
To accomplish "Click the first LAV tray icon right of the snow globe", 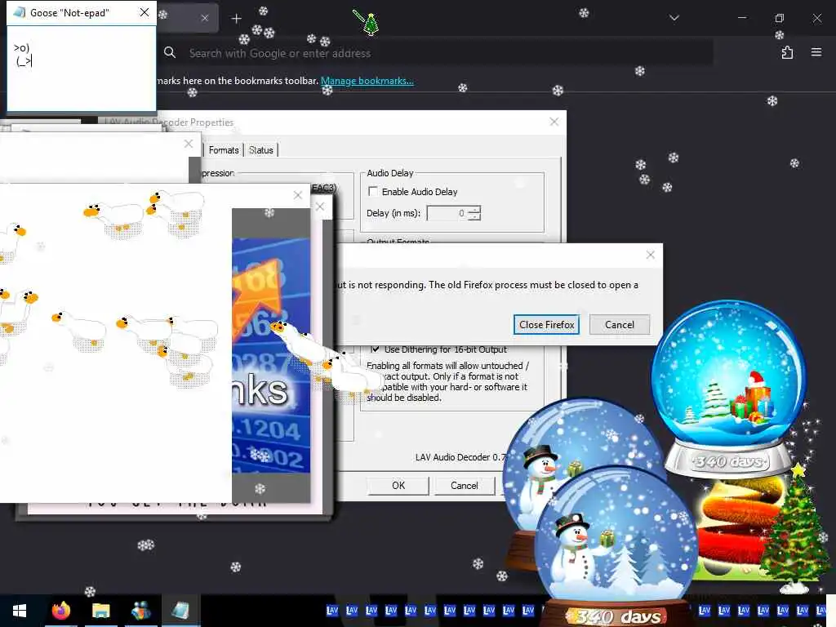I will (x=705, y=611).
